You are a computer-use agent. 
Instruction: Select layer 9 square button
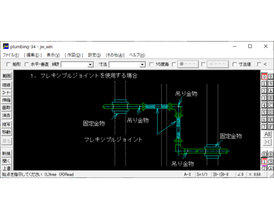click(271, 84)
